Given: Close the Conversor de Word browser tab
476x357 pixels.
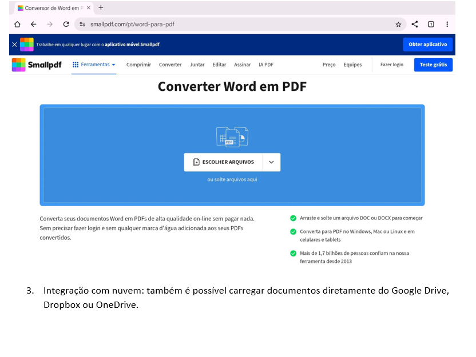Looking at the screenshot, I should 89,8.
